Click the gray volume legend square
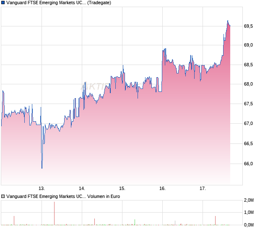The image size is (260, 229). tap(3, 197)
